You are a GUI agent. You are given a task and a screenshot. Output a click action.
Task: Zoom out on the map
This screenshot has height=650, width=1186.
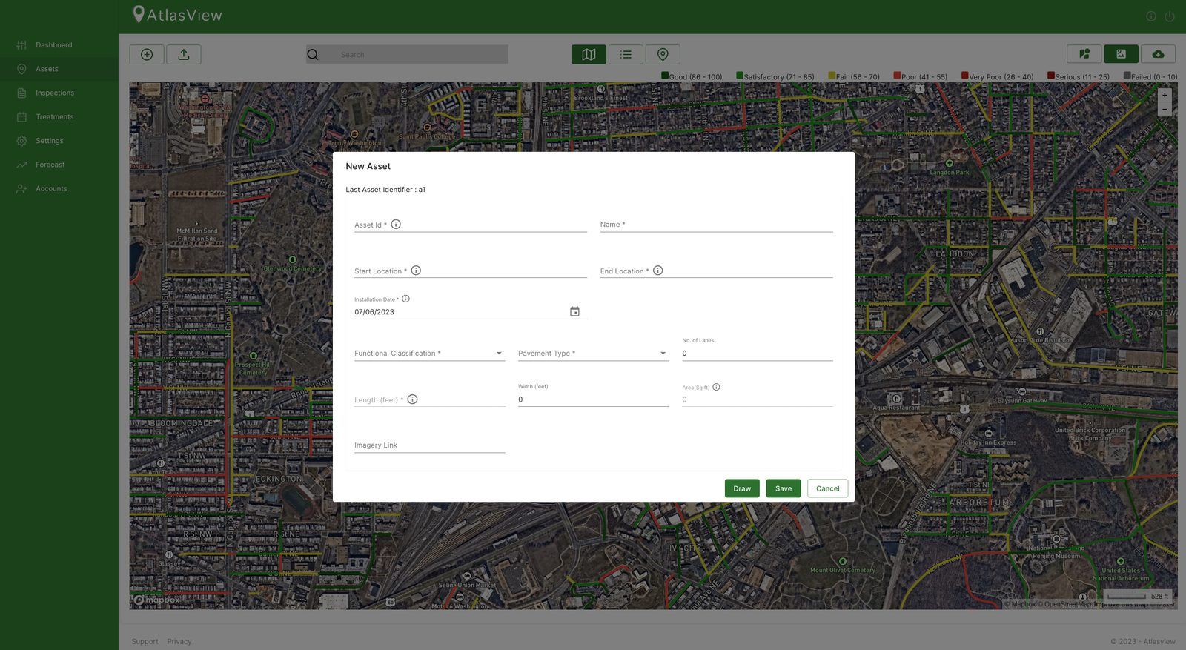point(1165,109)
